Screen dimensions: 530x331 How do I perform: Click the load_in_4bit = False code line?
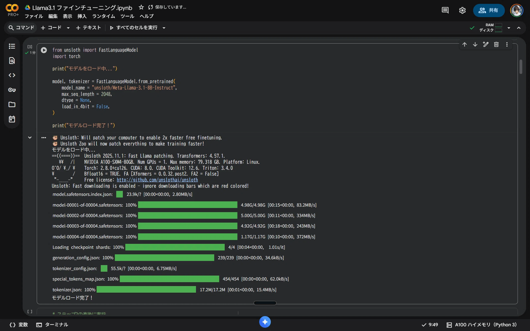86,106
